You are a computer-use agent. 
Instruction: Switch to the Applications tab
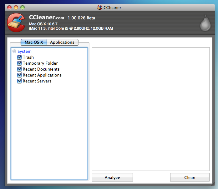[62, 42]
